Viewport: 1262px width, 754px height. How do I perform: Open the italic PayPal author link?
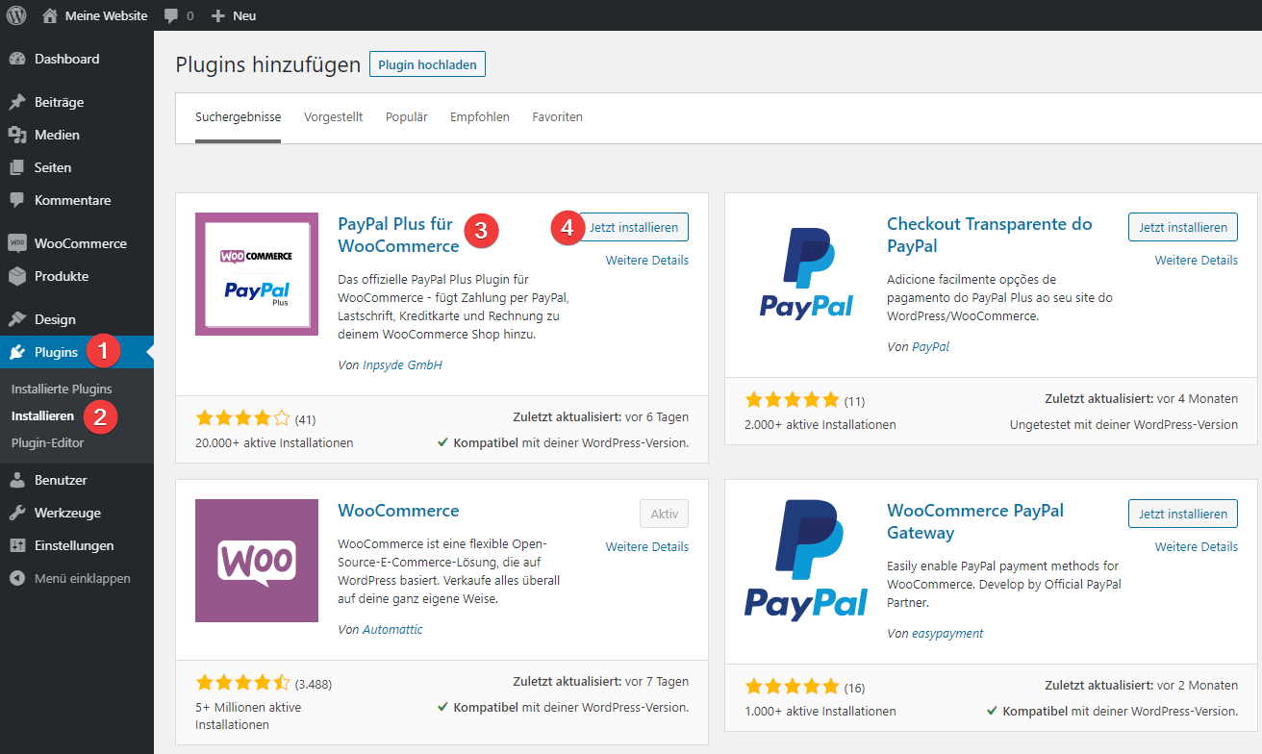coord(930,346)
